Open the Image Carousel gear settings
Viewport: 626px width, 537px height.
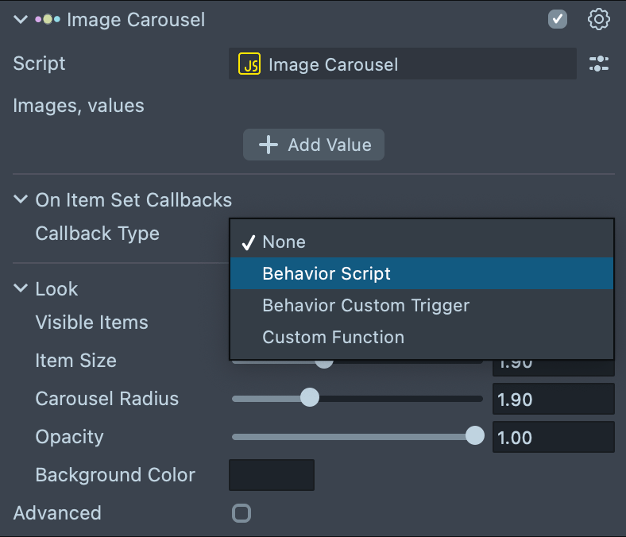598,19
